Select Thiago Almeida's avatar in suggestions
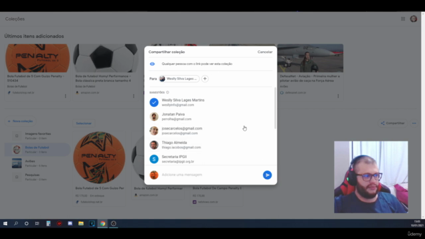The width and height of the screenshot is (425, 239). [154, 145]
